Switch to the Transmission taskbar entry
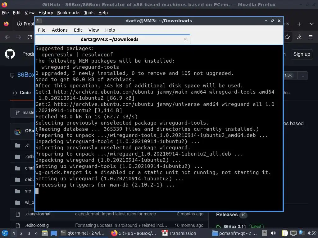Image resolution: width=318 pixels, height=238 pixels. pyautogui.click(x=179, y=233)
